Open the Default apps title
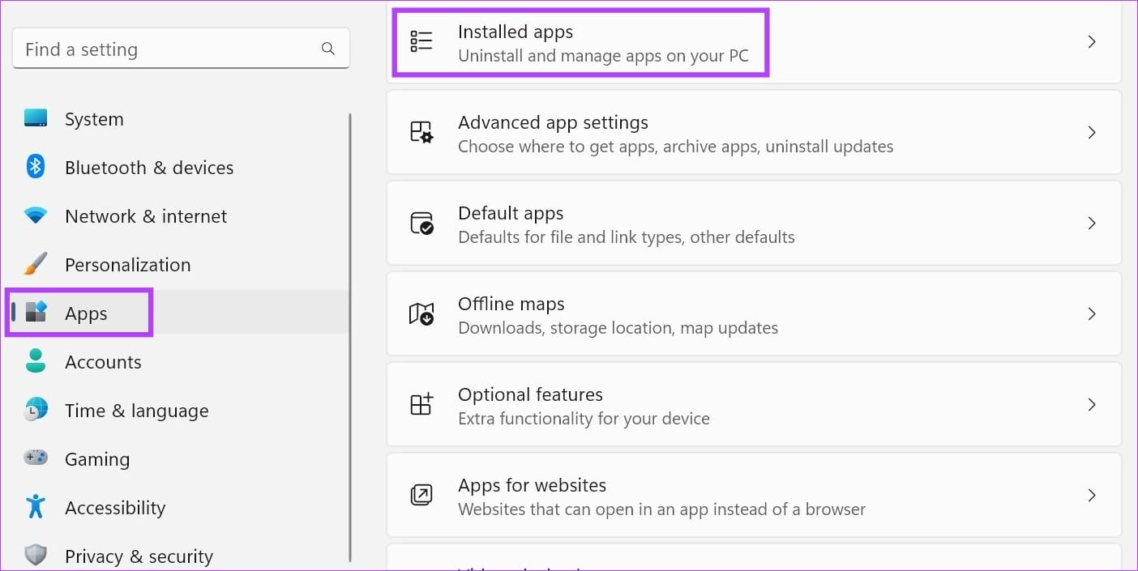The width and height of the screenshot is (1138, 571). [511, 213]
